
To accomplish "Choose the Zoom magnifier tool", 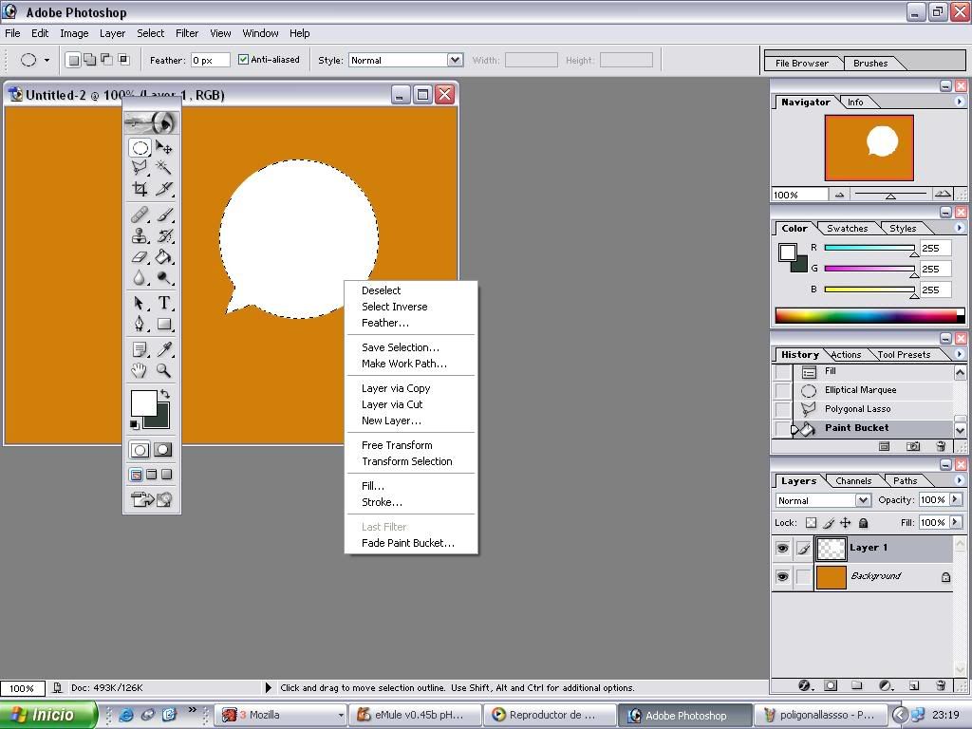I will pos(164,370).
